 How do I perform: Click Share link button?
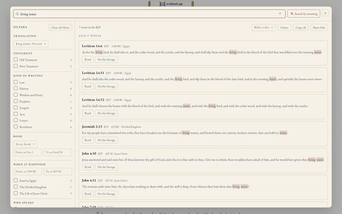319,27
